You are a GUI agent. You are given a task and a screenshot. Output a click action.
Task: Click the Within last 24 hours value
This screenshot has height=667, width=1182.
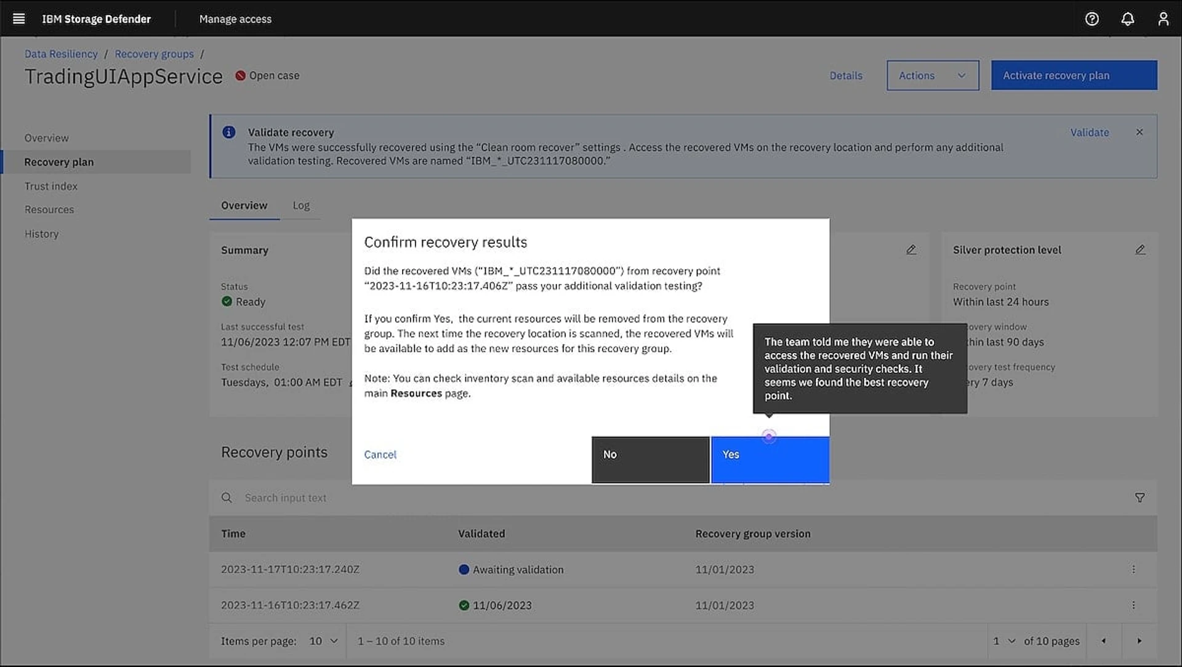pos(1000,302)
